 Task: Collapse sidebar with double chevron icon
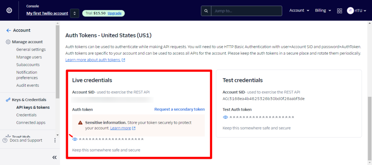click(54, 157)
